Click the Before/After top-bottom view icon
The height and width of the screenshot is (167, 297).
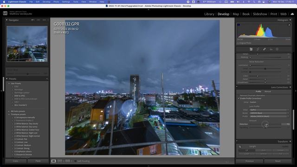click(68, 161)
